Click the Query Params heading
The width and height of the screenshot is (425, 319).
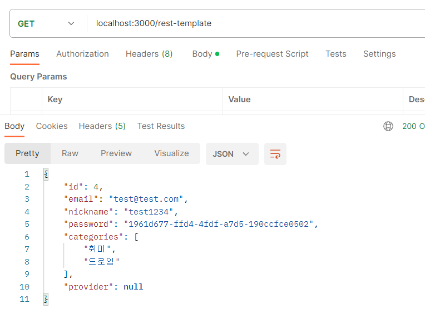[x=38, y=77]
